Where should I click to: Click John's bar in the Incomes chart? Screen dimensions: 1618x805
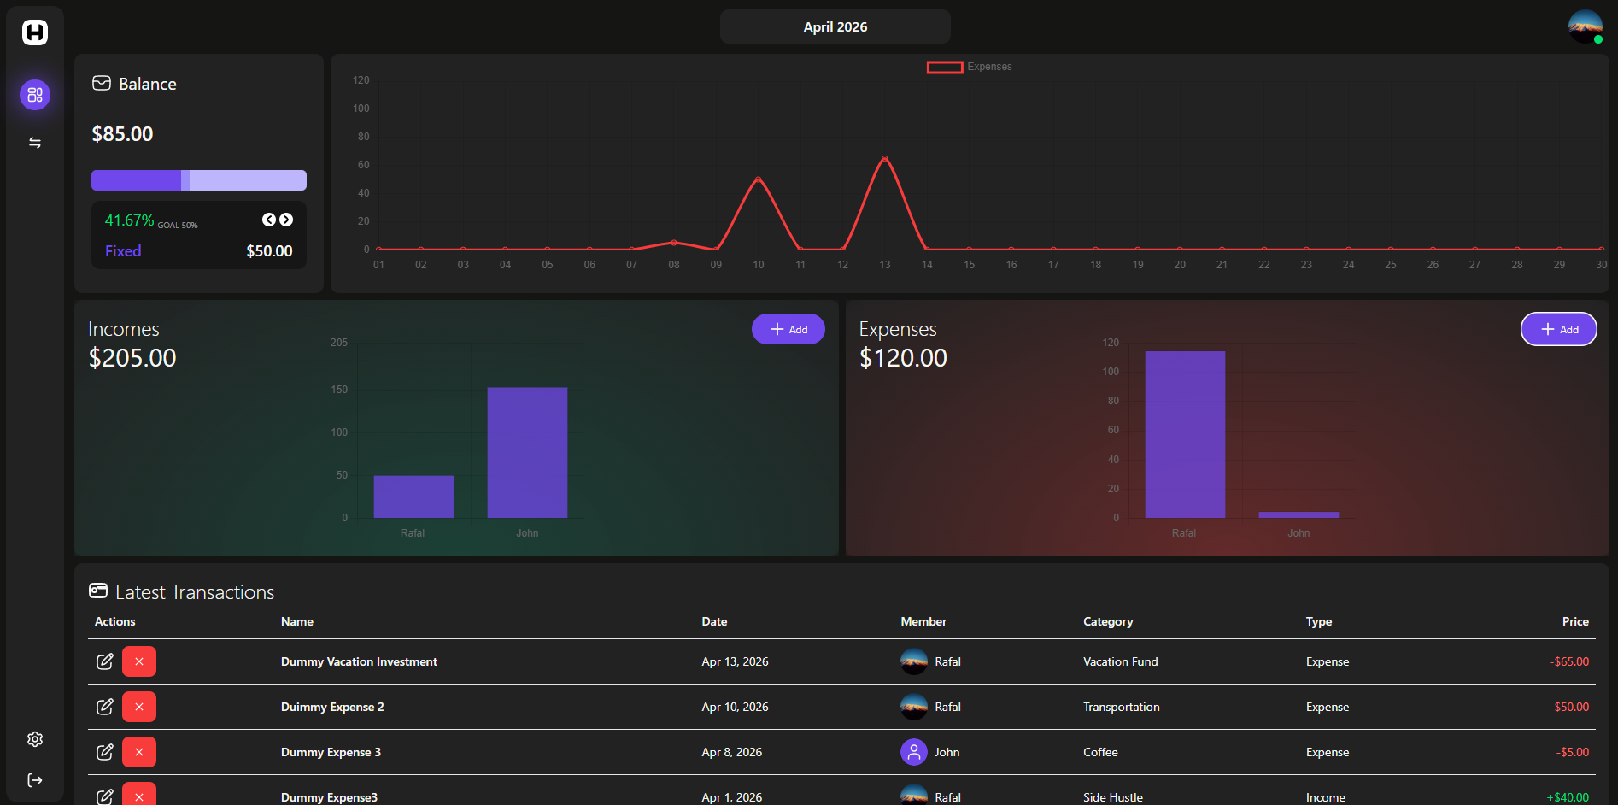pos(527,452)
